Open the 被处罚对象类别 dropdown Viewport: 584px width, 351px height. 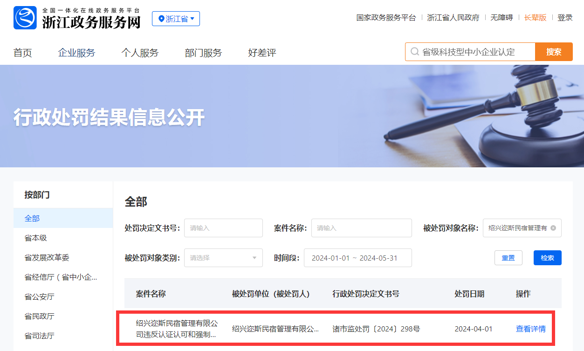tap(223, 258)
